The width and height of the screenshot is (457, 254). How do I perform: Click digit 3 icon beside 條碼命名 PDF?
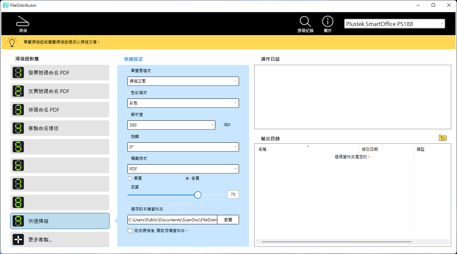tap(18, 110)
